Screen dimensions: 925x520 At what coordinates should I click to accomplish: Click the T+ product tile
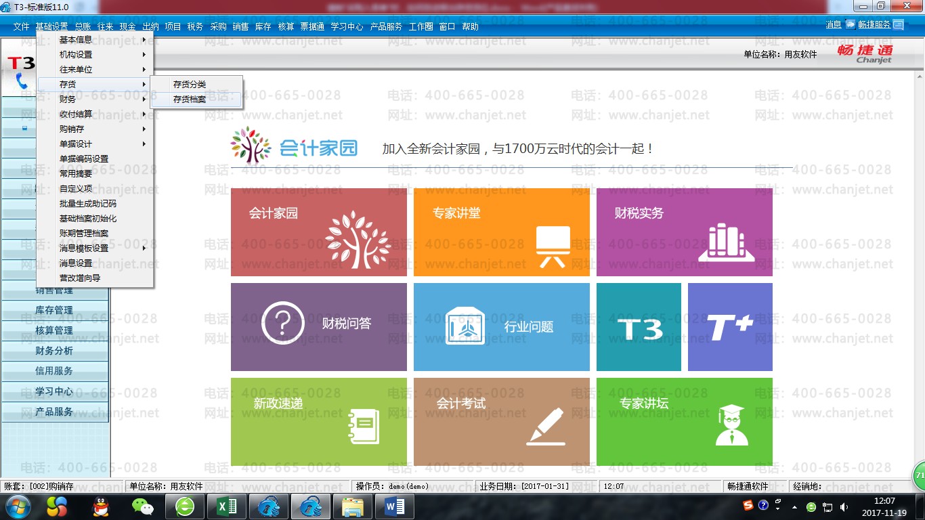pyautogui.click(x=730, y=327)
